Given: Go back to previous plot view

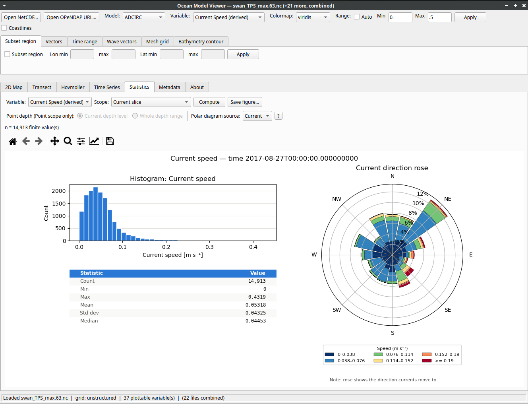Looking at the screenshot, I should (26, 141).
